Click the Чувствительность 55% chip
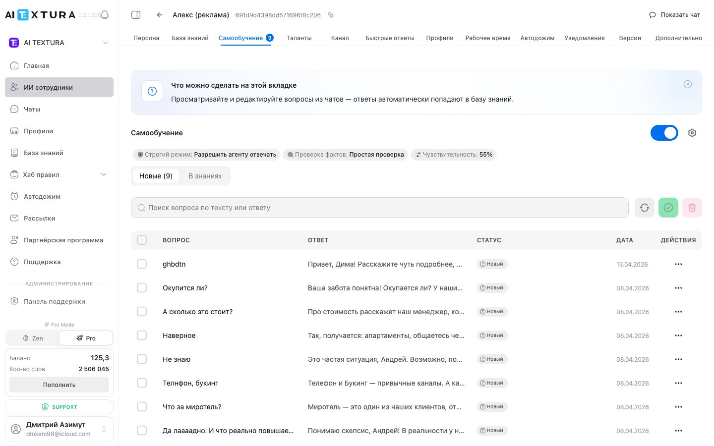The height and width of the screenshot is (446, 714). (x=454, y=155)
